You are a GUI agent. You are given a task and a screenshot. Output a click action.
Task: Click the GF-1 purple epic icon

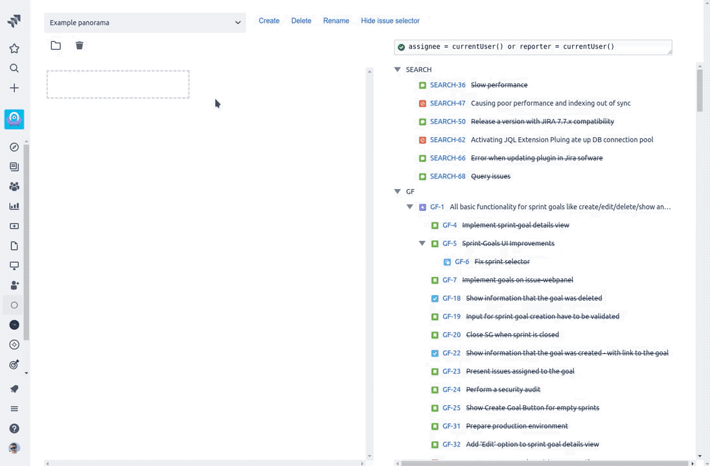point(422,207)
